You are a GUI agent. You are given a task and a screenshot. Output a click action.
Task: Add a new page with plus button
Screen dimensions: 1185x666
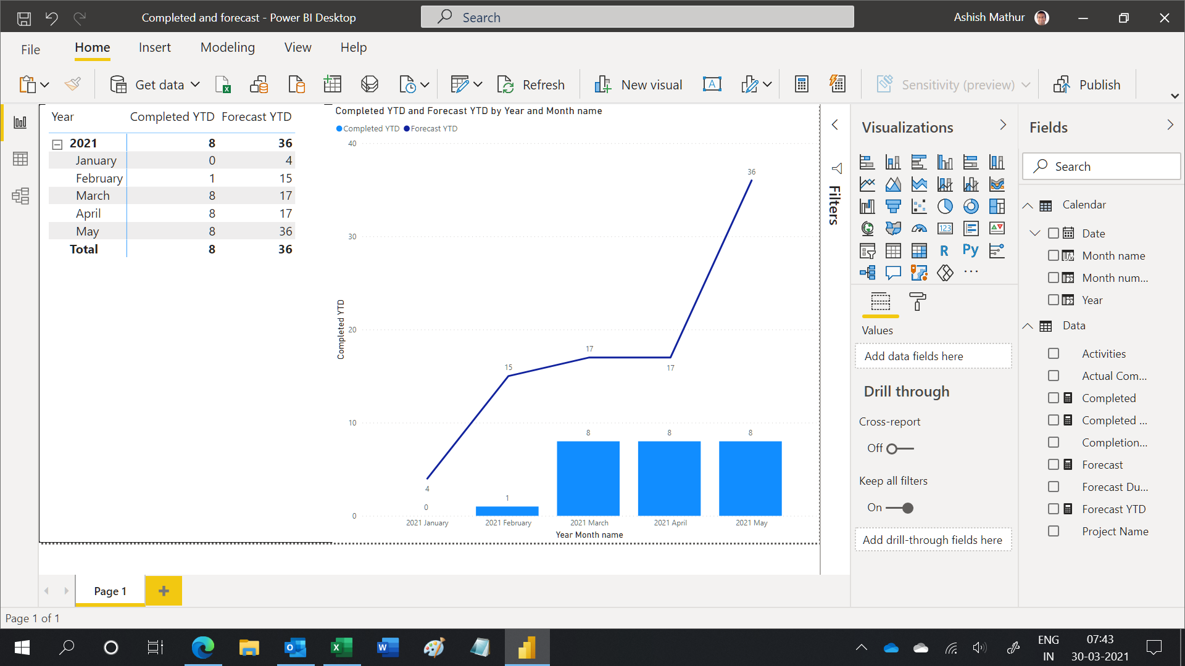(164, 591)
